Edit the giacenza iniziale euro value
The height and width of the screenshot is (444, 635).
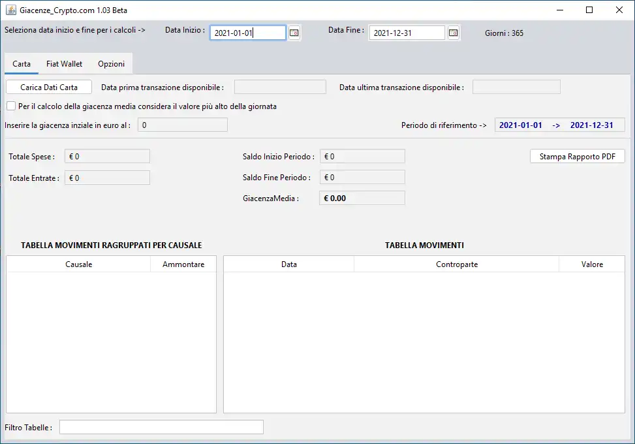tap(182, 125)
